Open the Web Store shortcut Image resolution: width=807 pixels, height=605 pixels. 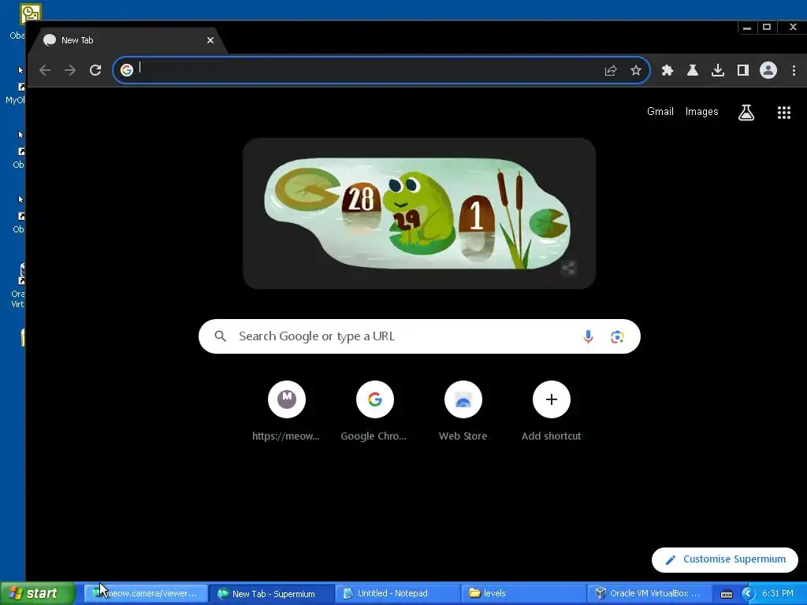(x=463, y=411)
